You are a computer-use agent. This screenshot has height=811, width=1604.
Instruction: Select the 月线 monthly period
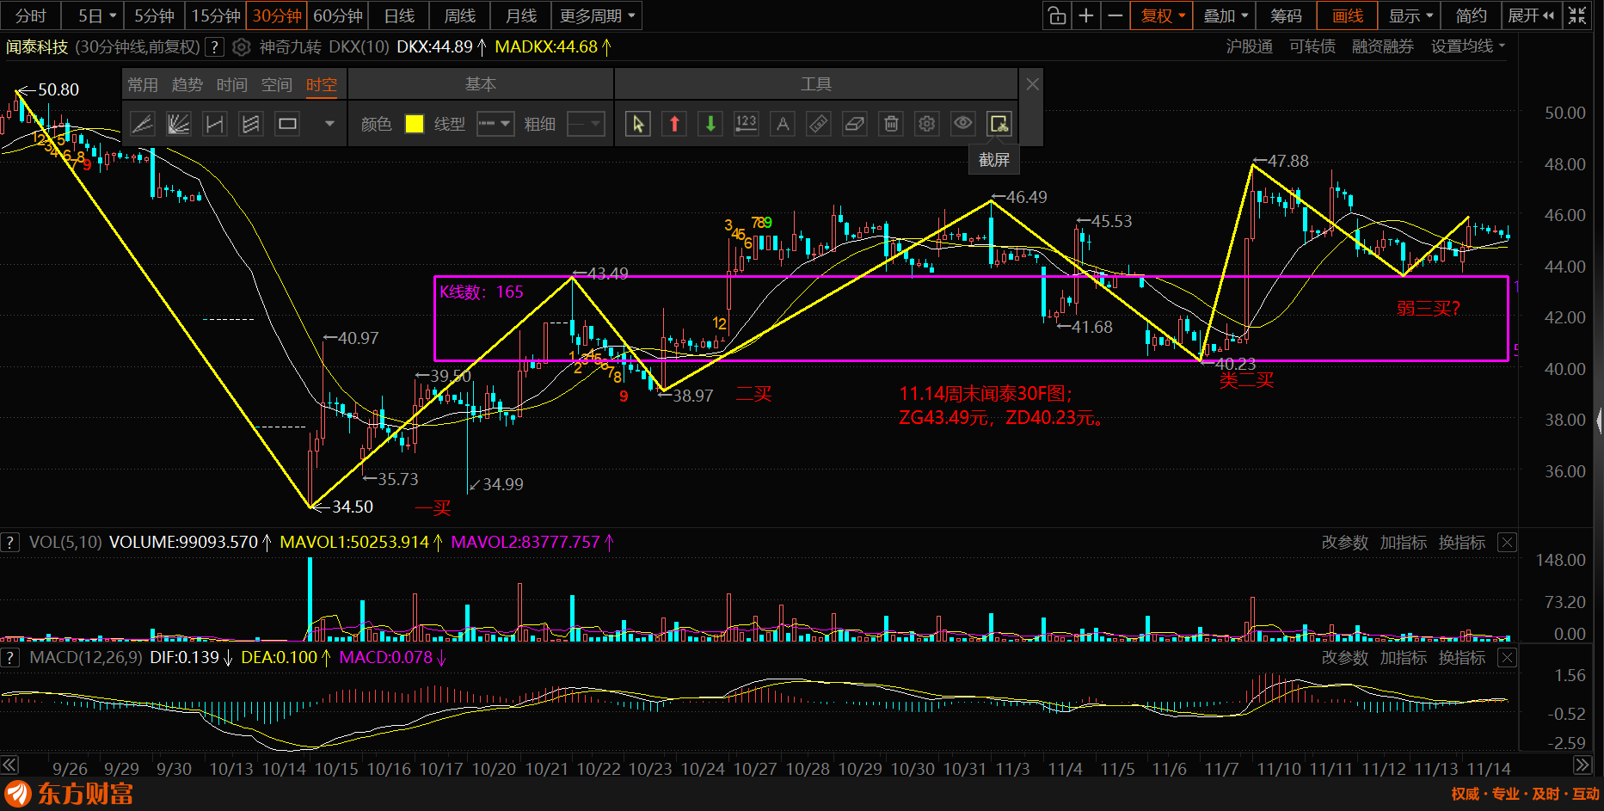(521, 15)
